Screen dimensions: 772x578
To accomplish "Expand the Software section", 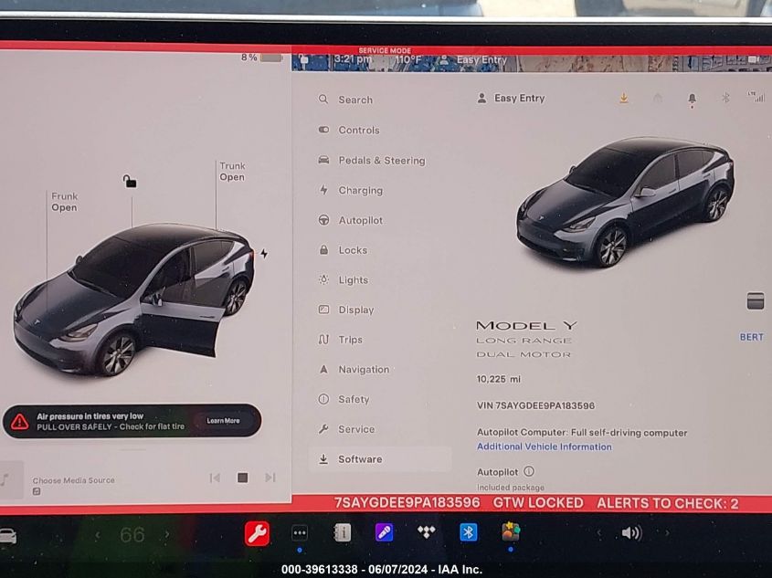I will [360, 458].
